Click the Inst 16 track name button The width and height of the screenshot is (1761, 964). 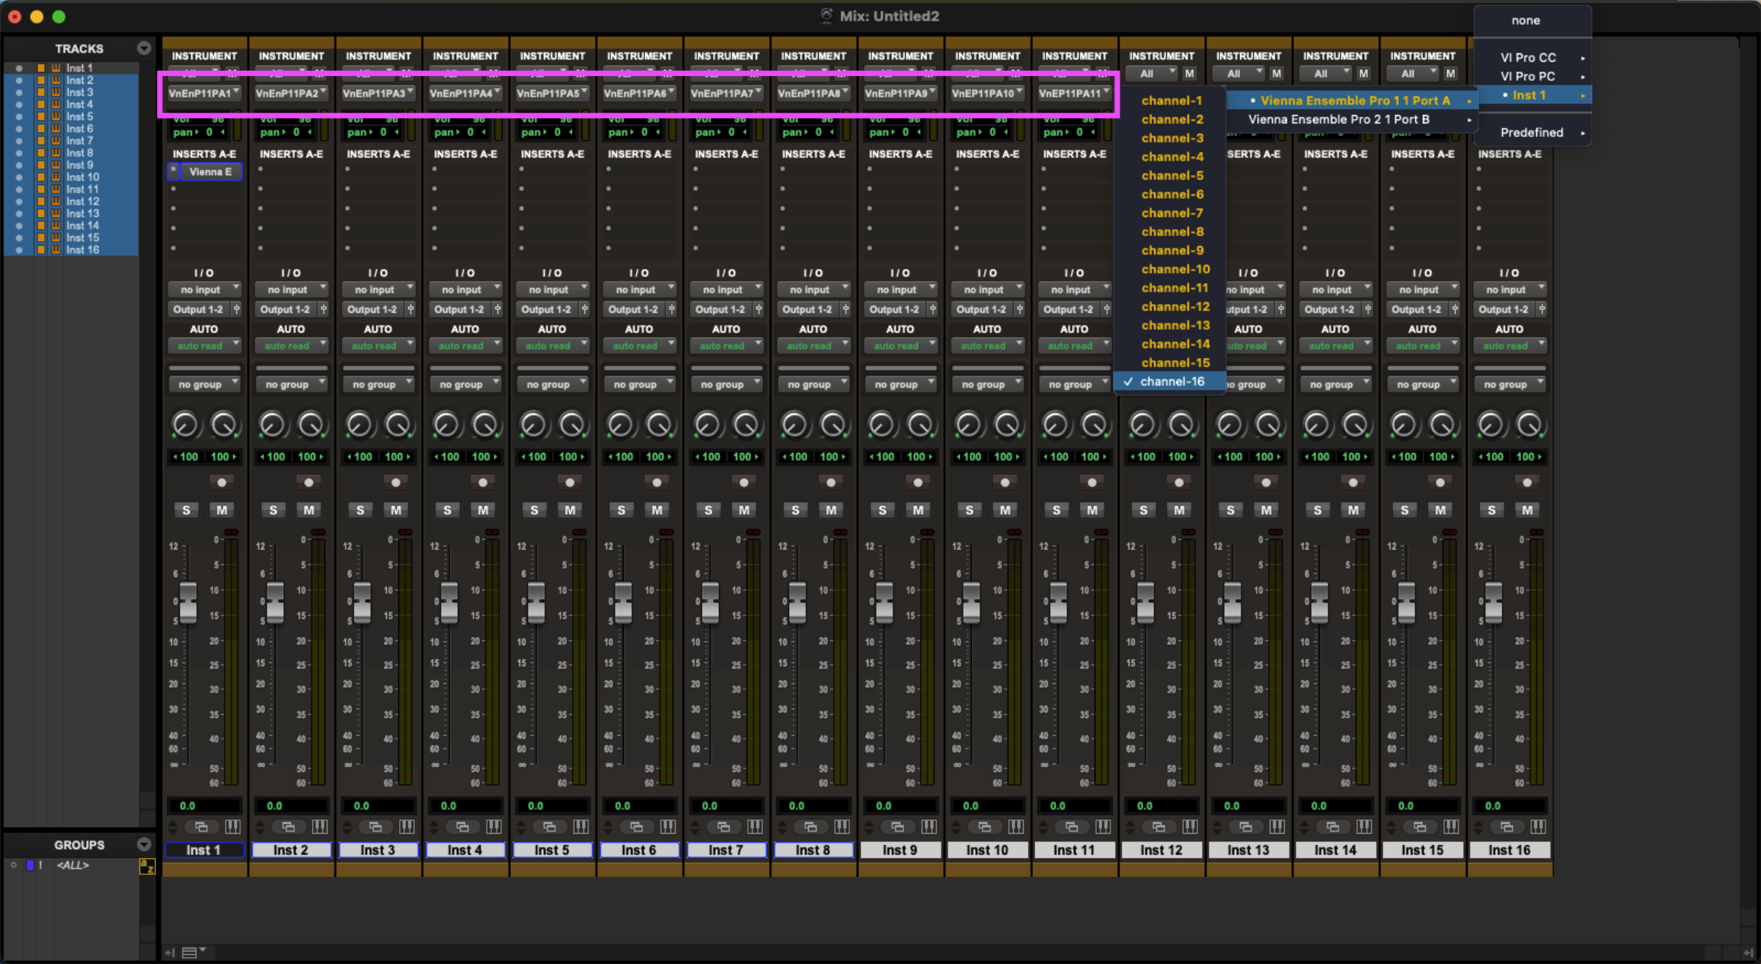point(1509,850)
